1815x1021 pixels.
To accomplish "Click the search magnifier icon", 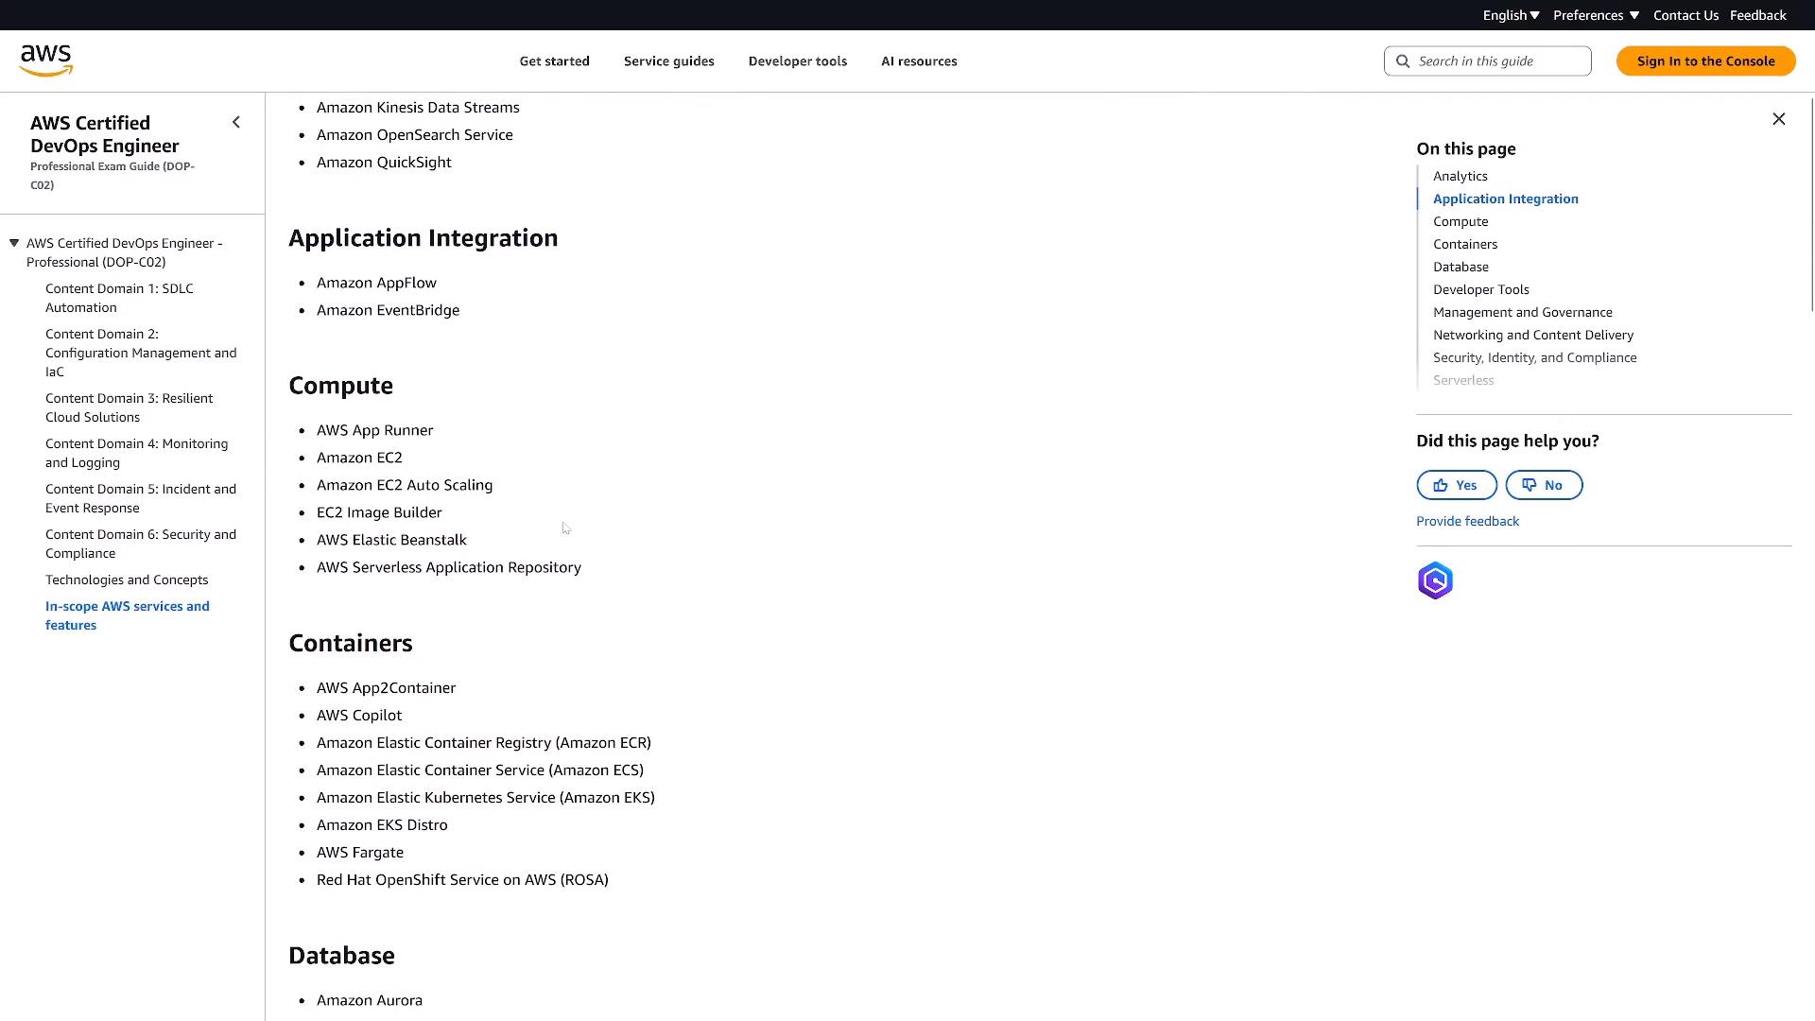I will pyautogui.click(x=1403, y=61).
